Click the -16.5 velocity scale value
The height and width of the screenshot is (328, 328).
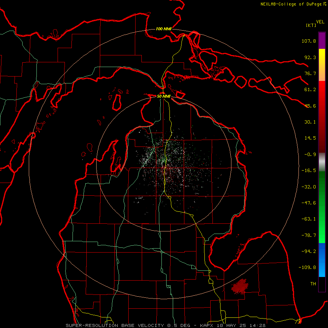tap(309, 171)
